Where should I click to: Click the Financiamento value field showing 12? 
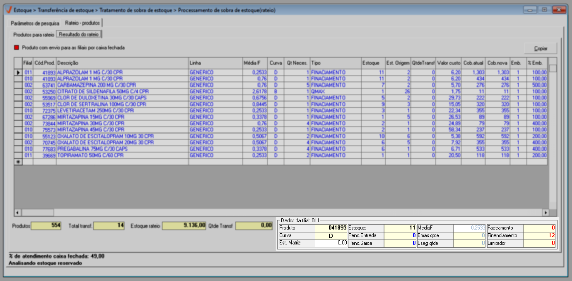pyautogui.click(x=539, y=235)
